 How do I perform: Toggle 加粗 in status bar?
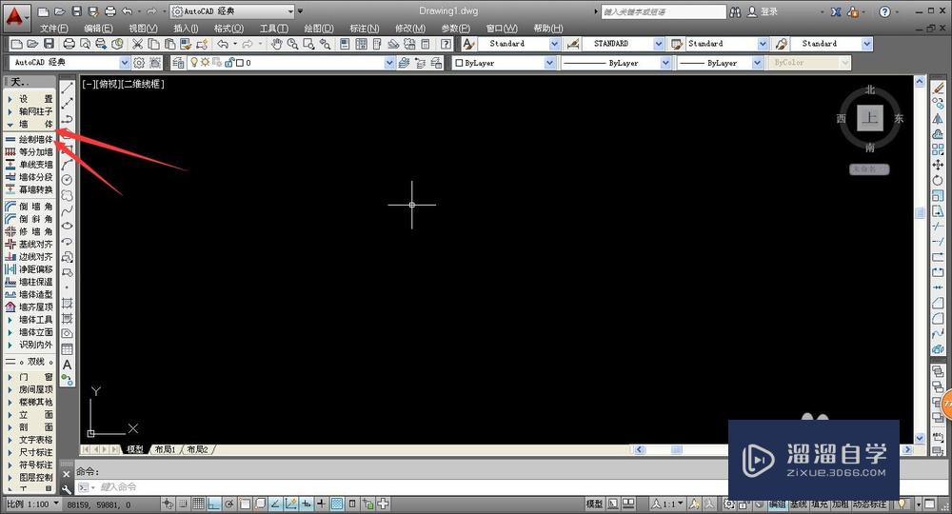[841, 504]
